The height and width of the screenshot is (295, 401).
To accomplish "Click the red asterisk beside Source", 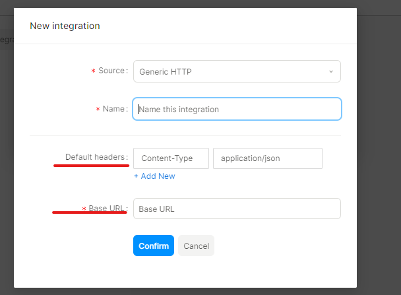I will pos(93,71).
